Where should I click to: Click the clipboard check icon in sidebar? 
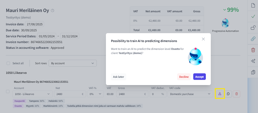(x=253, y=72)
